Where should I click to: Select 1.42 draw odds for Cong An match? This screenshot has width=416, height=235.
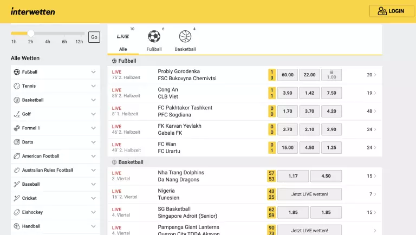(310, 93)
